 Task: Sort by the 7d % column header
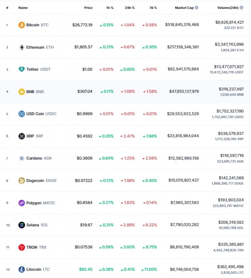(153, 8)
